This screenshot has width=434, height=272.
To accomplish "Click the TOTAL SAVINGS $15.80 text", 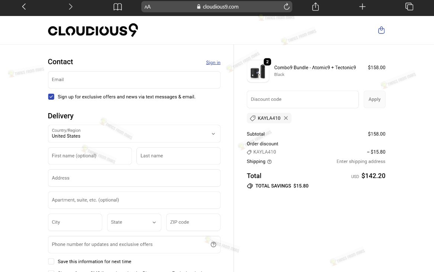I will [x=282, y=186].
